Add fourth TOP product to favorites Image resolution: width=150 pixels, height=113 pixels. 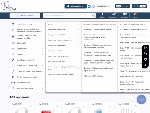(x=110, y=106)
